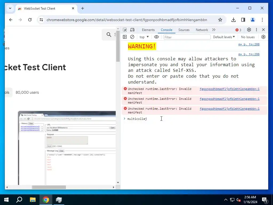
Task: Reload the page
Action: (x=30, y=20)
